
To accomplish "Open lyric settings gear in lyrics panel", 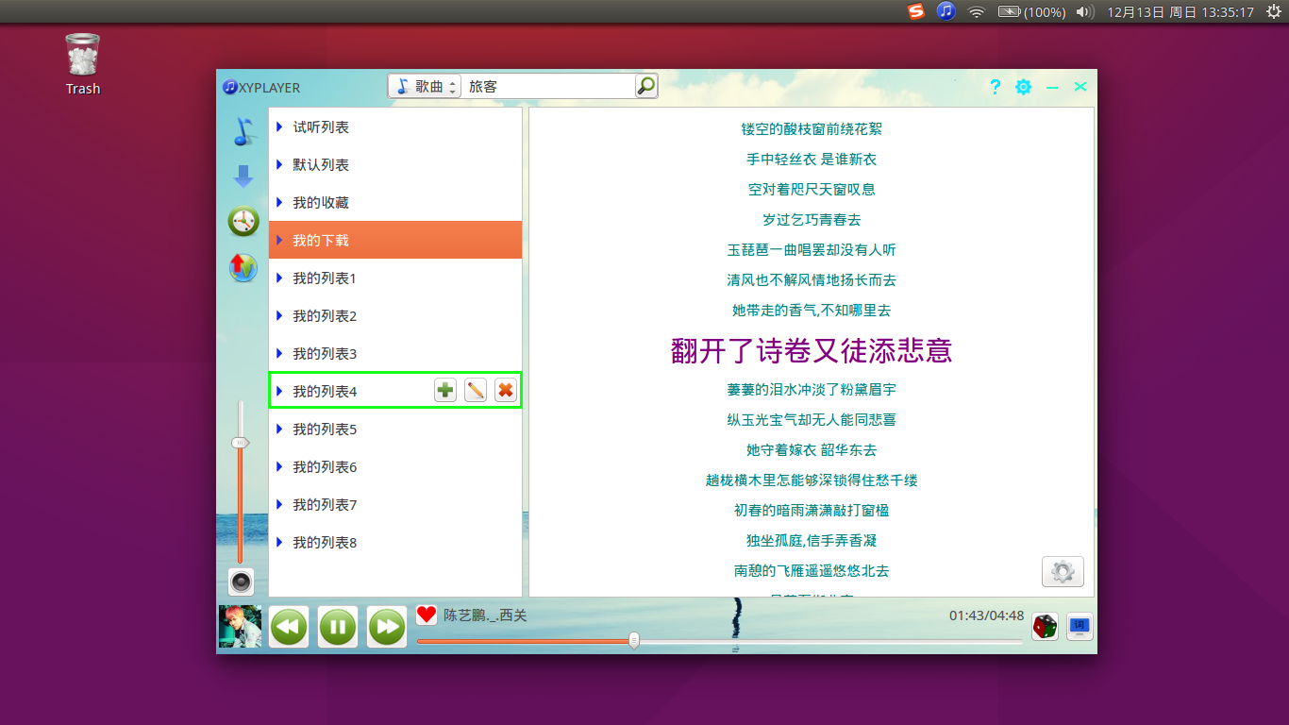I will pyautogui.click(x=1063, y=571).
